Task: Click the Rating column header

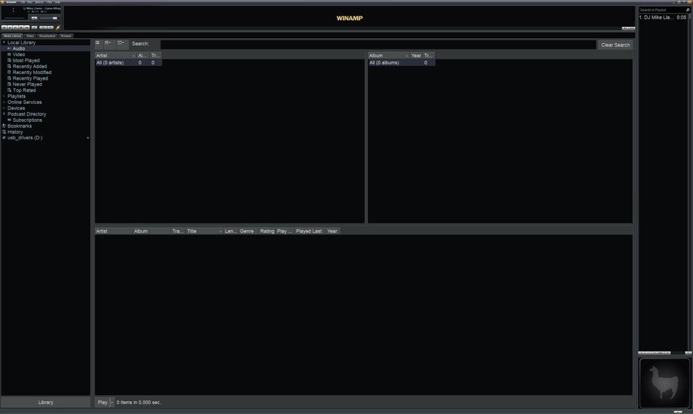Action: [x=267, y=231]
